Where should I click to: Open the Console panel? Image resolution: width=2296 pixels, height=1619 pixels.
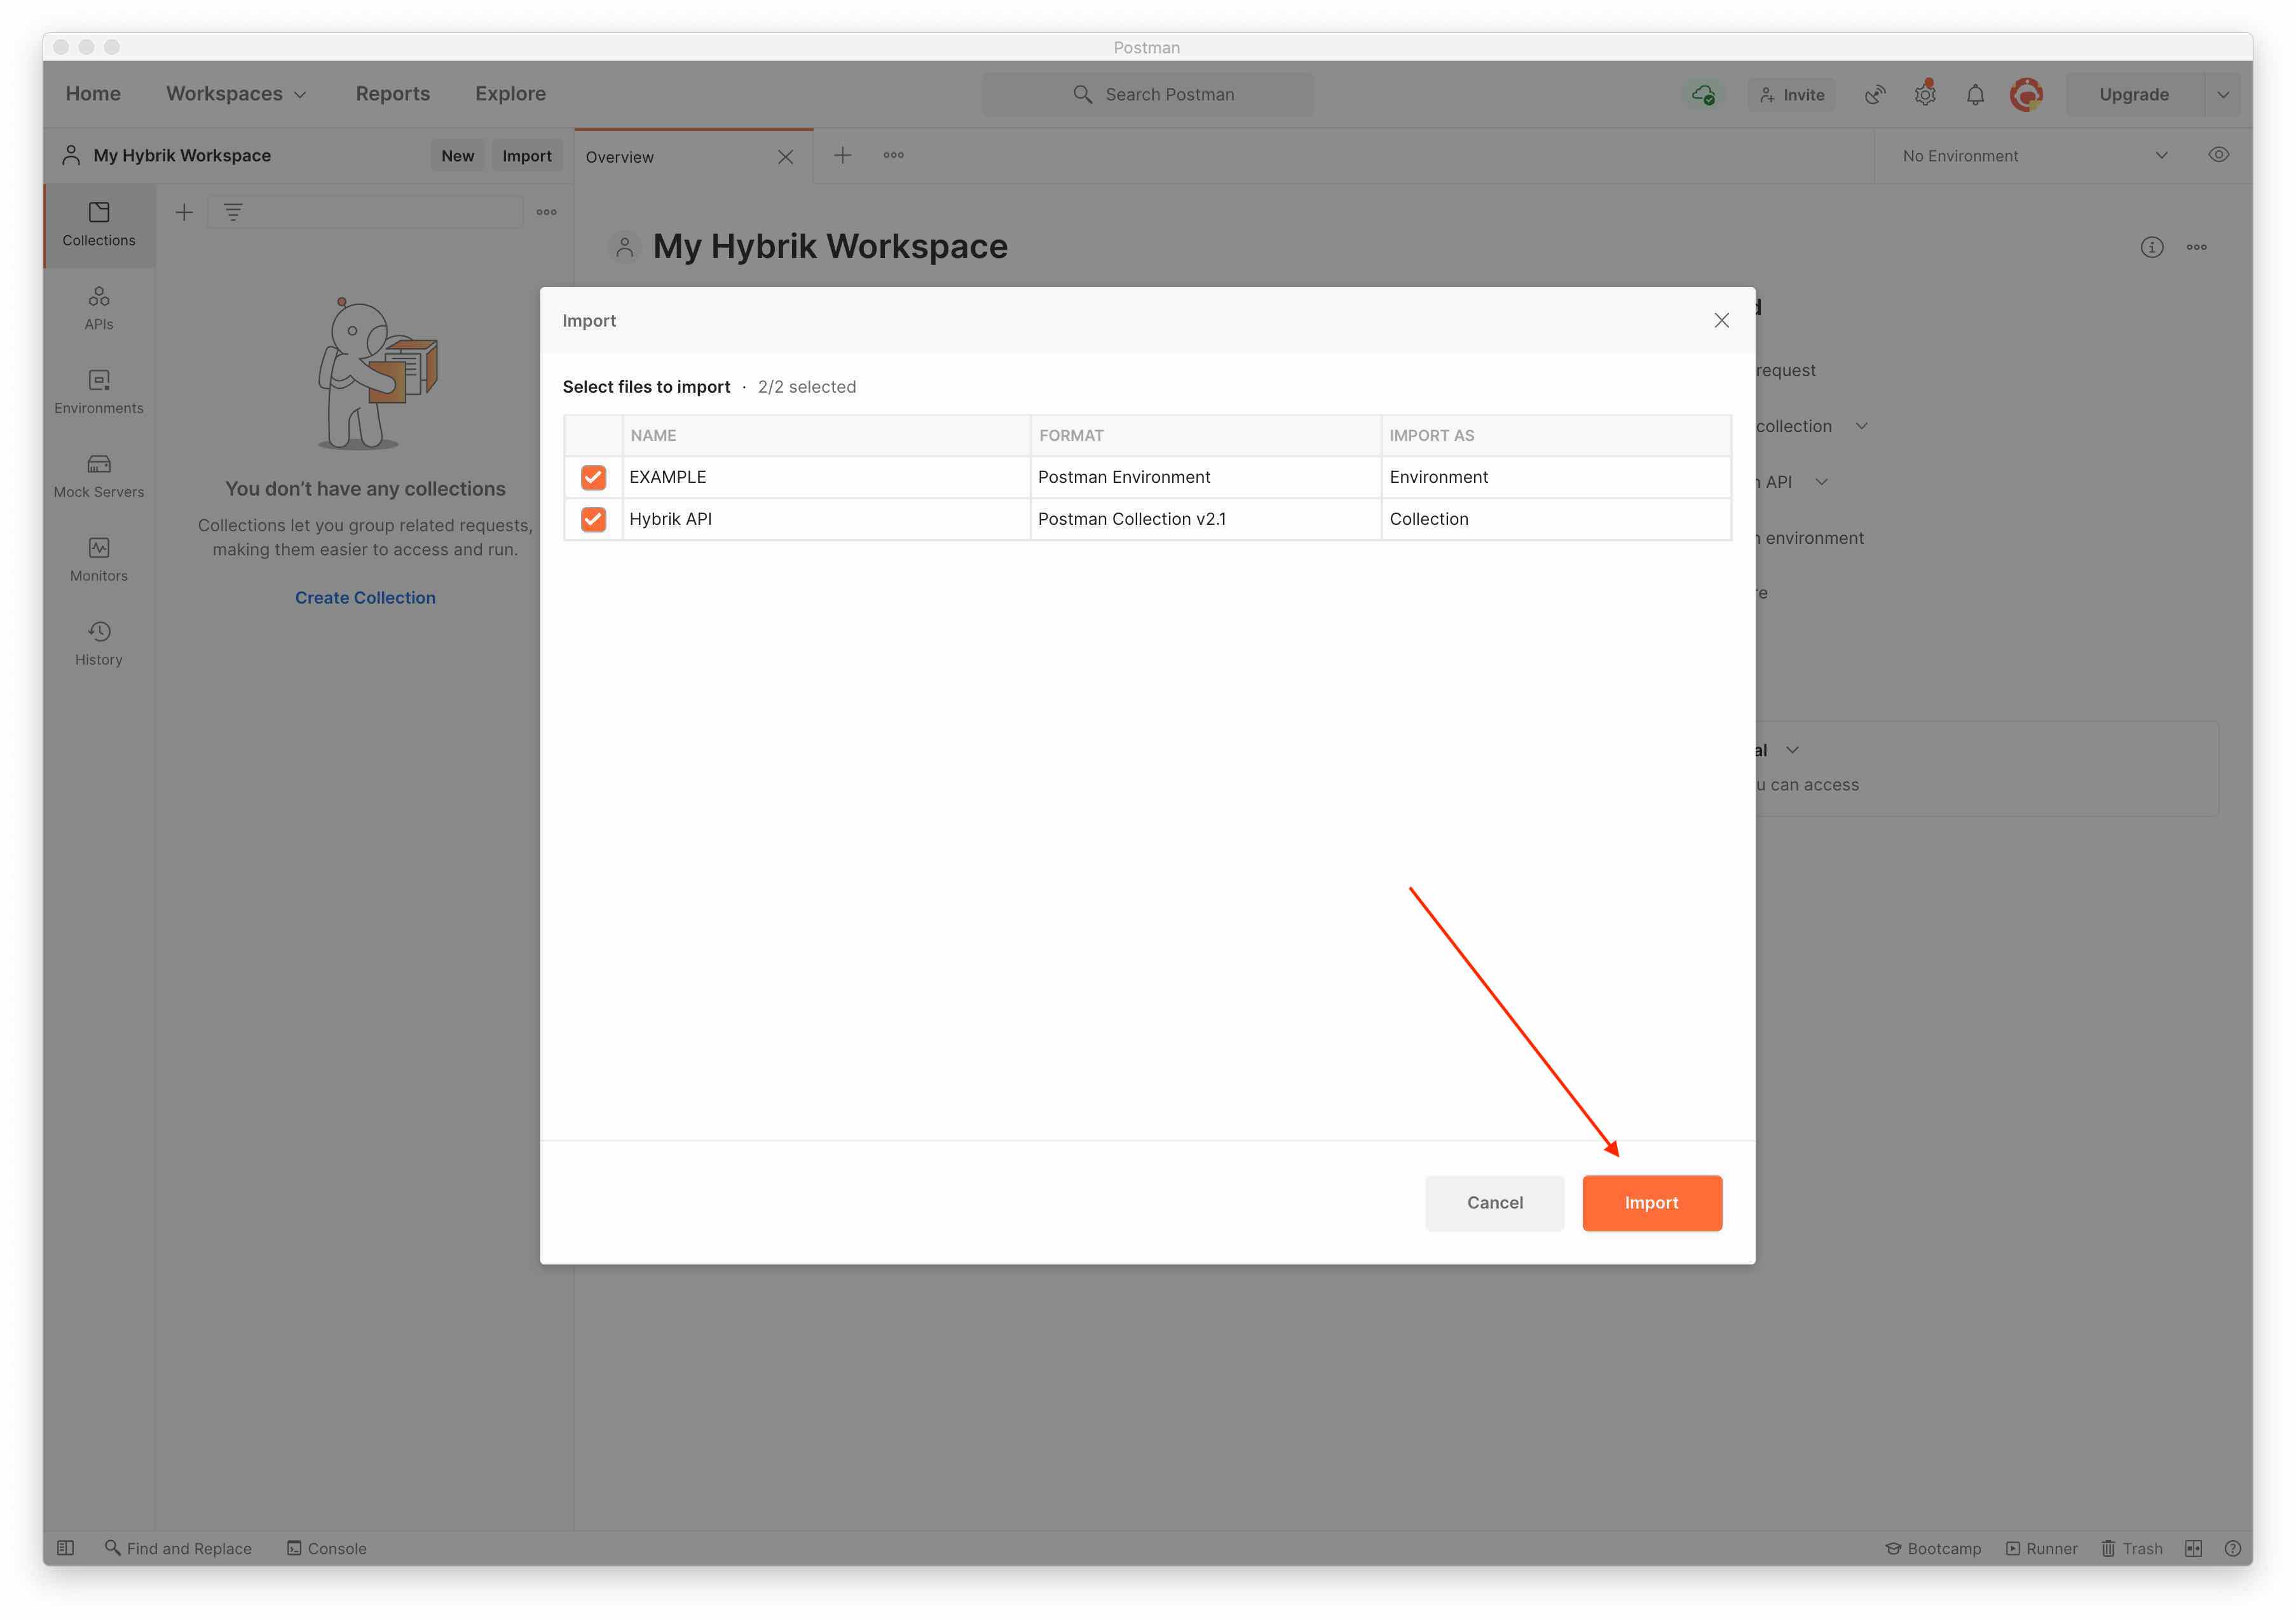(x=327, y=1548)
